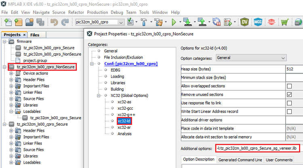Click the Run Project green arrow
Viewport: 303px width, 168px height.
click(x=174, y=22)
